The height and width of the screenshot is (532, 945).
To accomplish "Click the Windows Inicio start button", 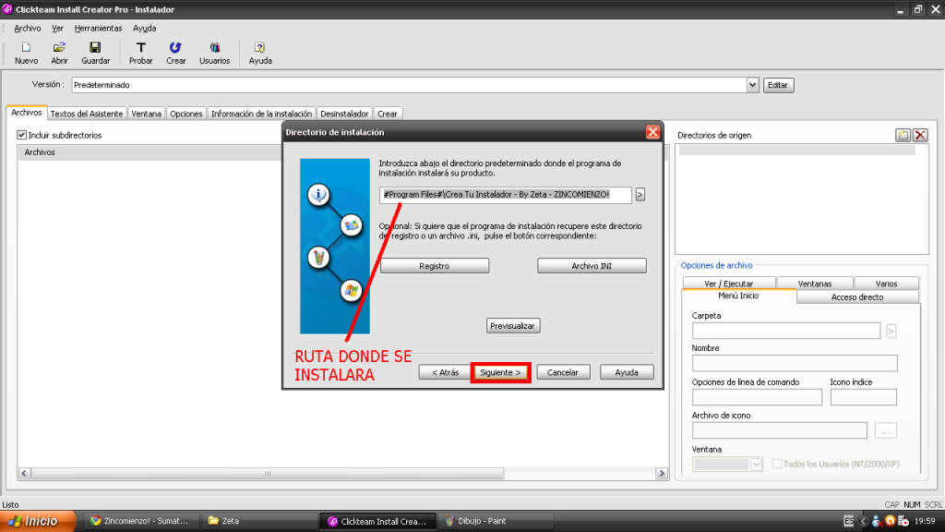I will click(x=37, y=521).
